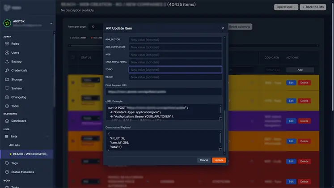Click the app logo at top left
Image resolution: width=334 pixels, height=188 pixels.
tap(7, 8)
